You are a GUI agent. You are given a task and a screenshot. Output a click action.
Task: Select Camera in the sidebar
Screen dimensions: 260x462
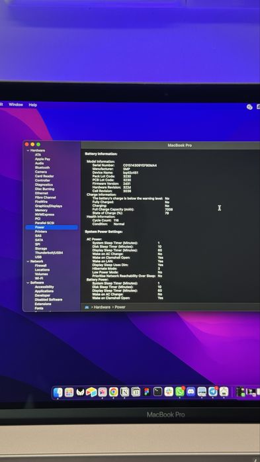40,172
